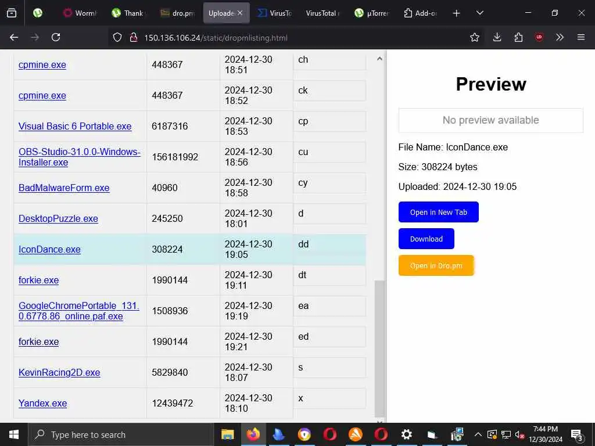Screen dimensions: 595x446
Task: Reload the current page
Action: pos(56,37)
